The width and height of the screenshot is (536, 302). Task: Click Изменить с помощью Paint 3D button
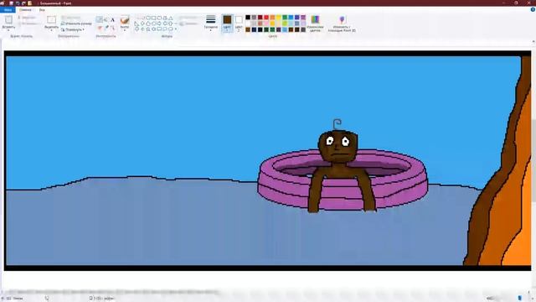point(342,23)
